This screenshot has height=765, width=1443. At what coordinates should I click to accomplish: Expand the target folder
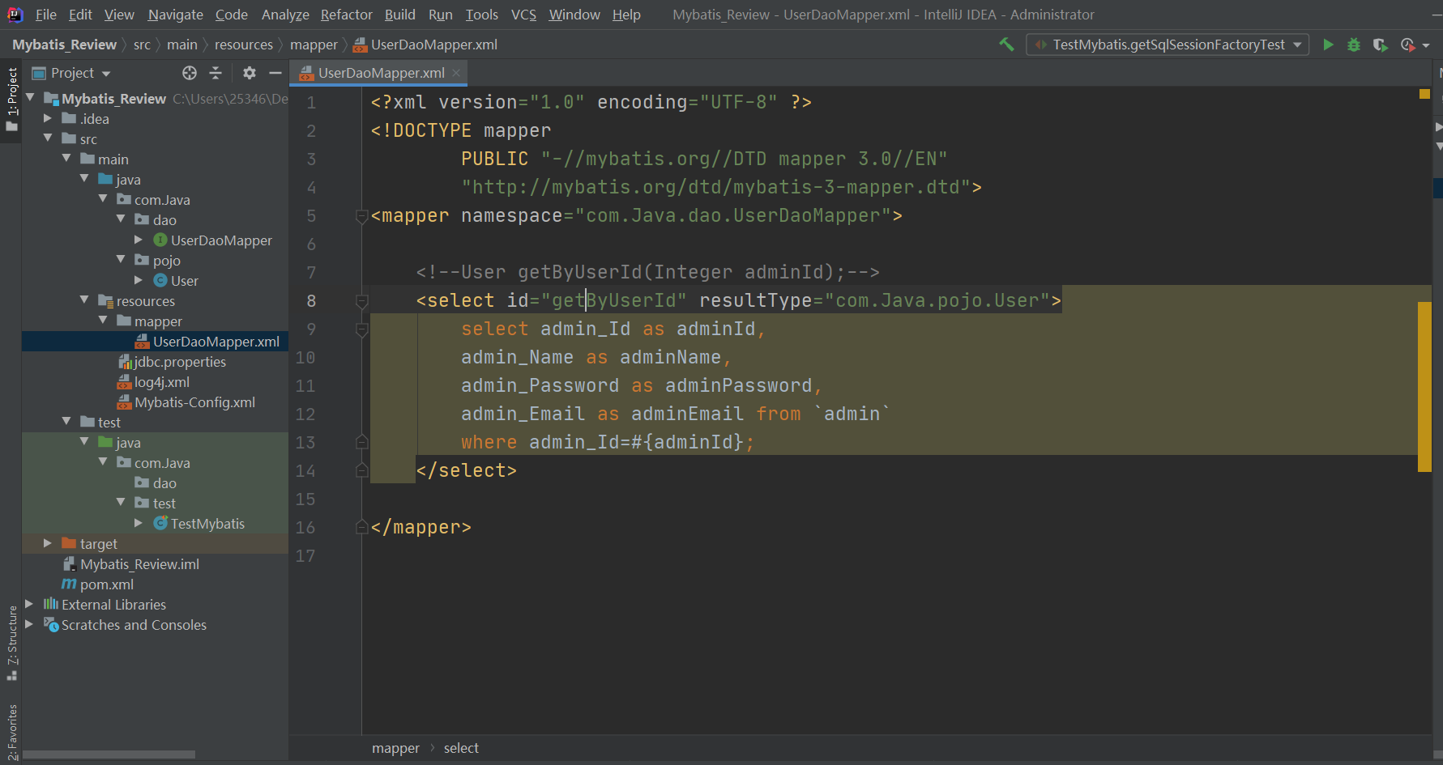coord(48,543)
